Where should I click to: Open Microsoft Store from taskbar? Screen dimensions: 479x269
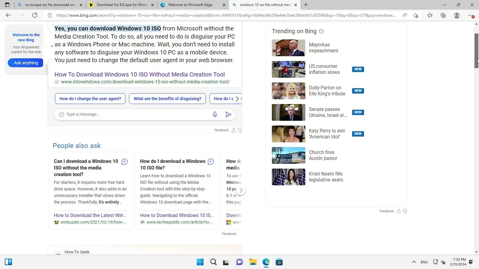pos(279,262)
